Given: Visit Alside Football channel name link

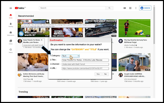Looking at the screenshot, I should point(130,45).
